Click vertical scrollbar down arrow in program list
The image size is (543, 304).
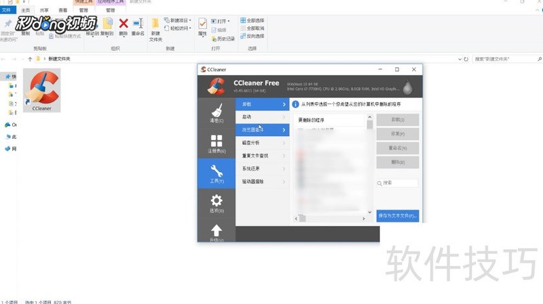[369, 212]
